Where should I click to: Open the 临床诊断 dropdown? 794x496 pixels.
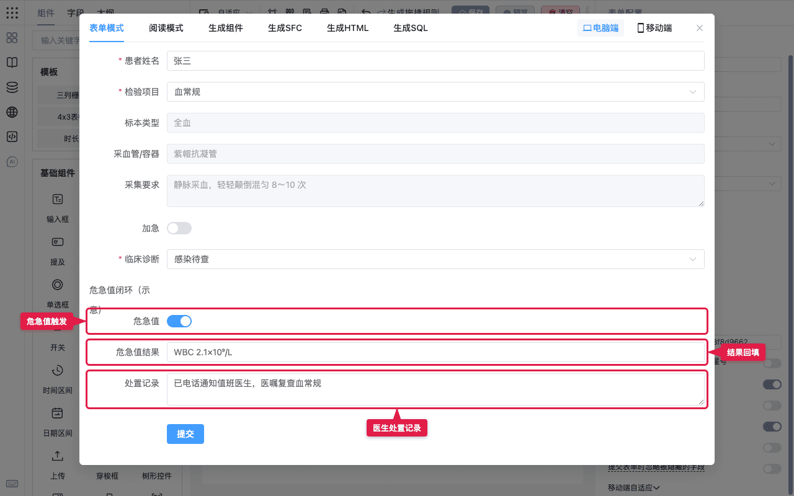435,259
